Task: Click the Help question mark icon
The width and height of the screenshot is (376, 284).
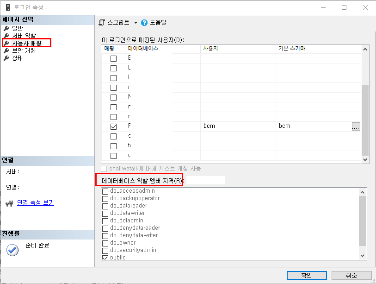Action: 144,23
